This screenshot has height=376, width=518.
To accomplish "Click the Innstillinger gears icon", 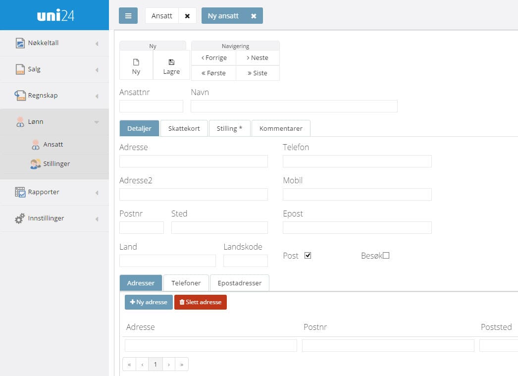I will (20, 218).
